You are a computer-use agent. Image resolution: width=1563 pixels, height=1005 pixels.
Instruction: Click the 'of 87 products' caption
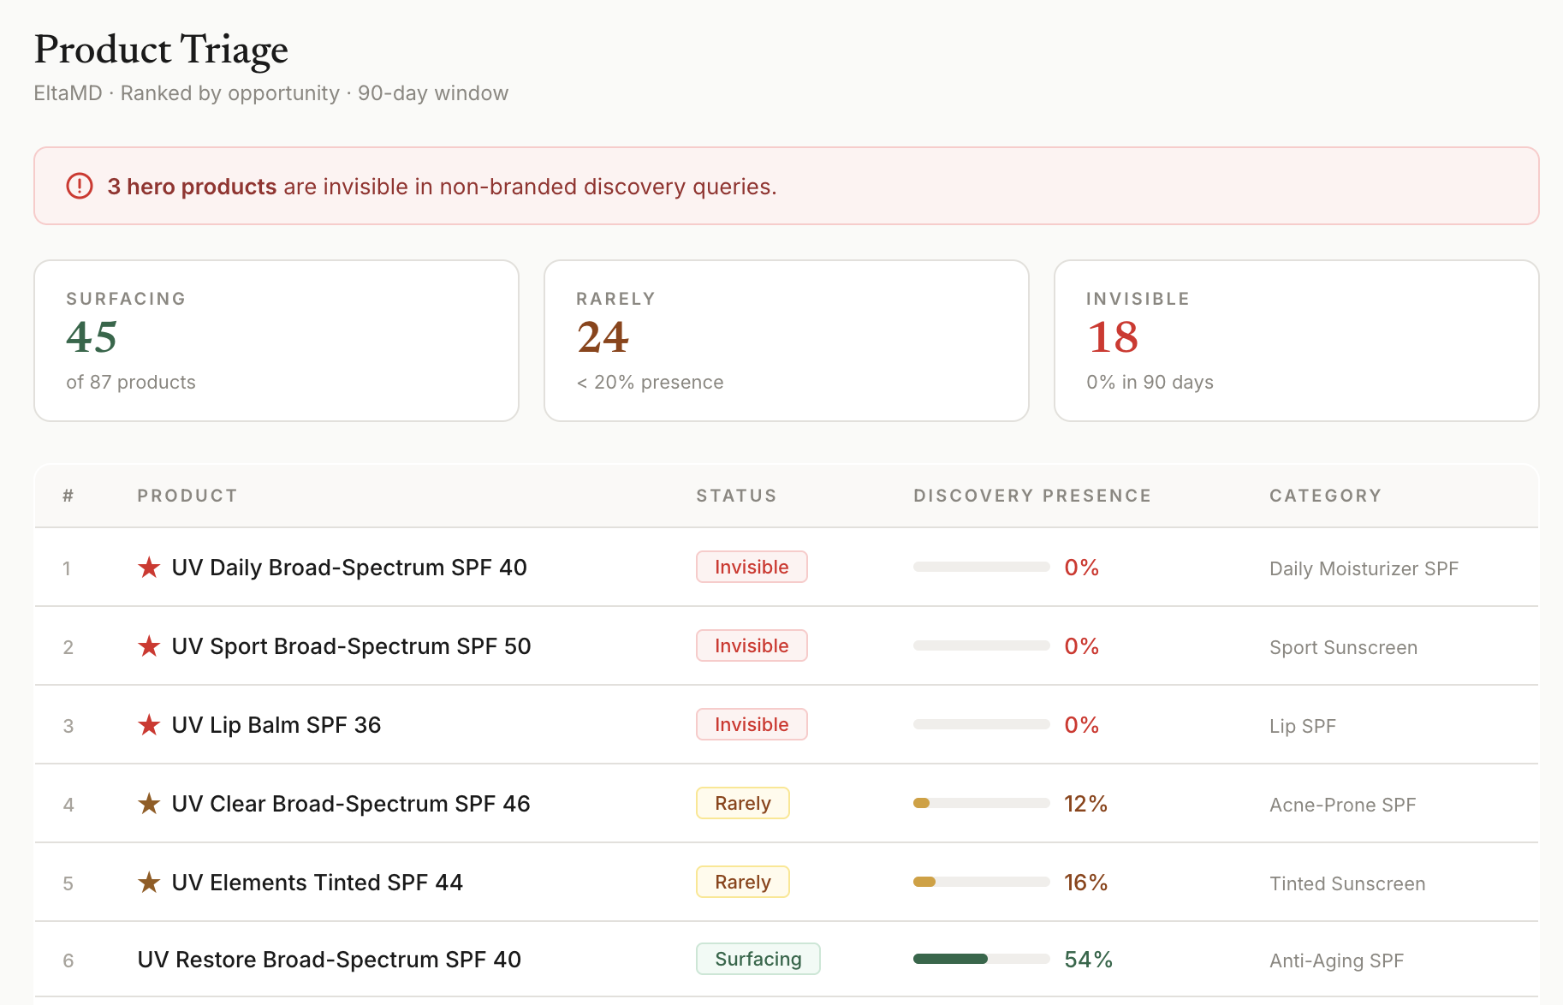pos(131,382)
